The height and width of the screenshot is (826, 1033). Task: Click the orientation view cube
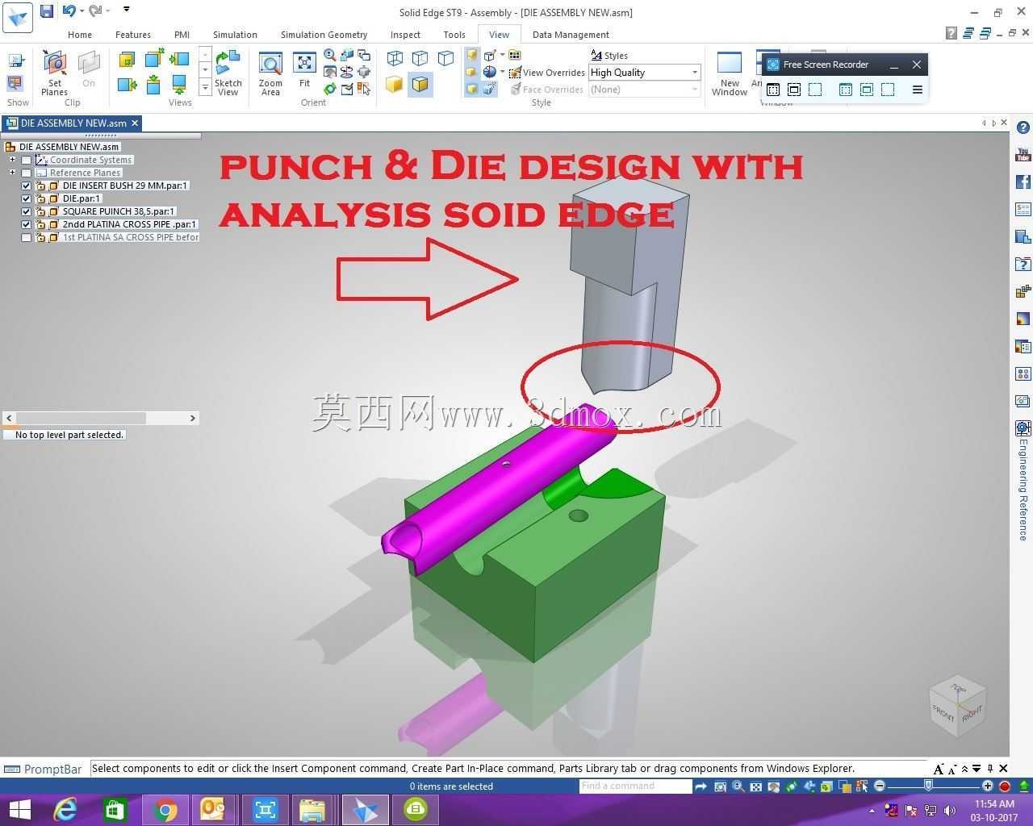pyautogui.click(x=958, y=705)
